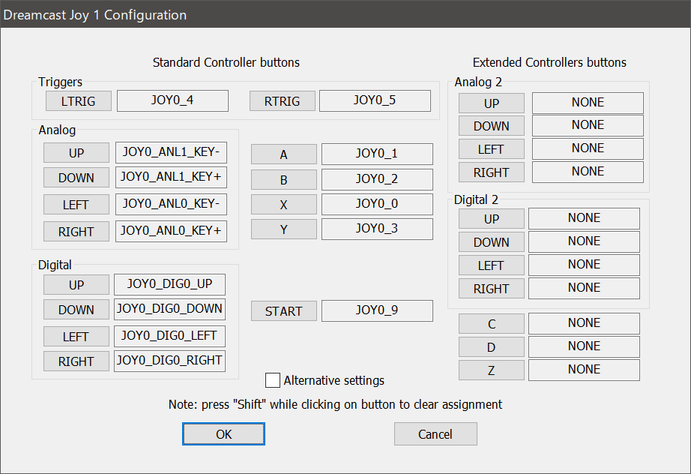Click the Analog 2 UP button
Image resolution: width=691 pixels, height=474 pixels.
point(492,103)
